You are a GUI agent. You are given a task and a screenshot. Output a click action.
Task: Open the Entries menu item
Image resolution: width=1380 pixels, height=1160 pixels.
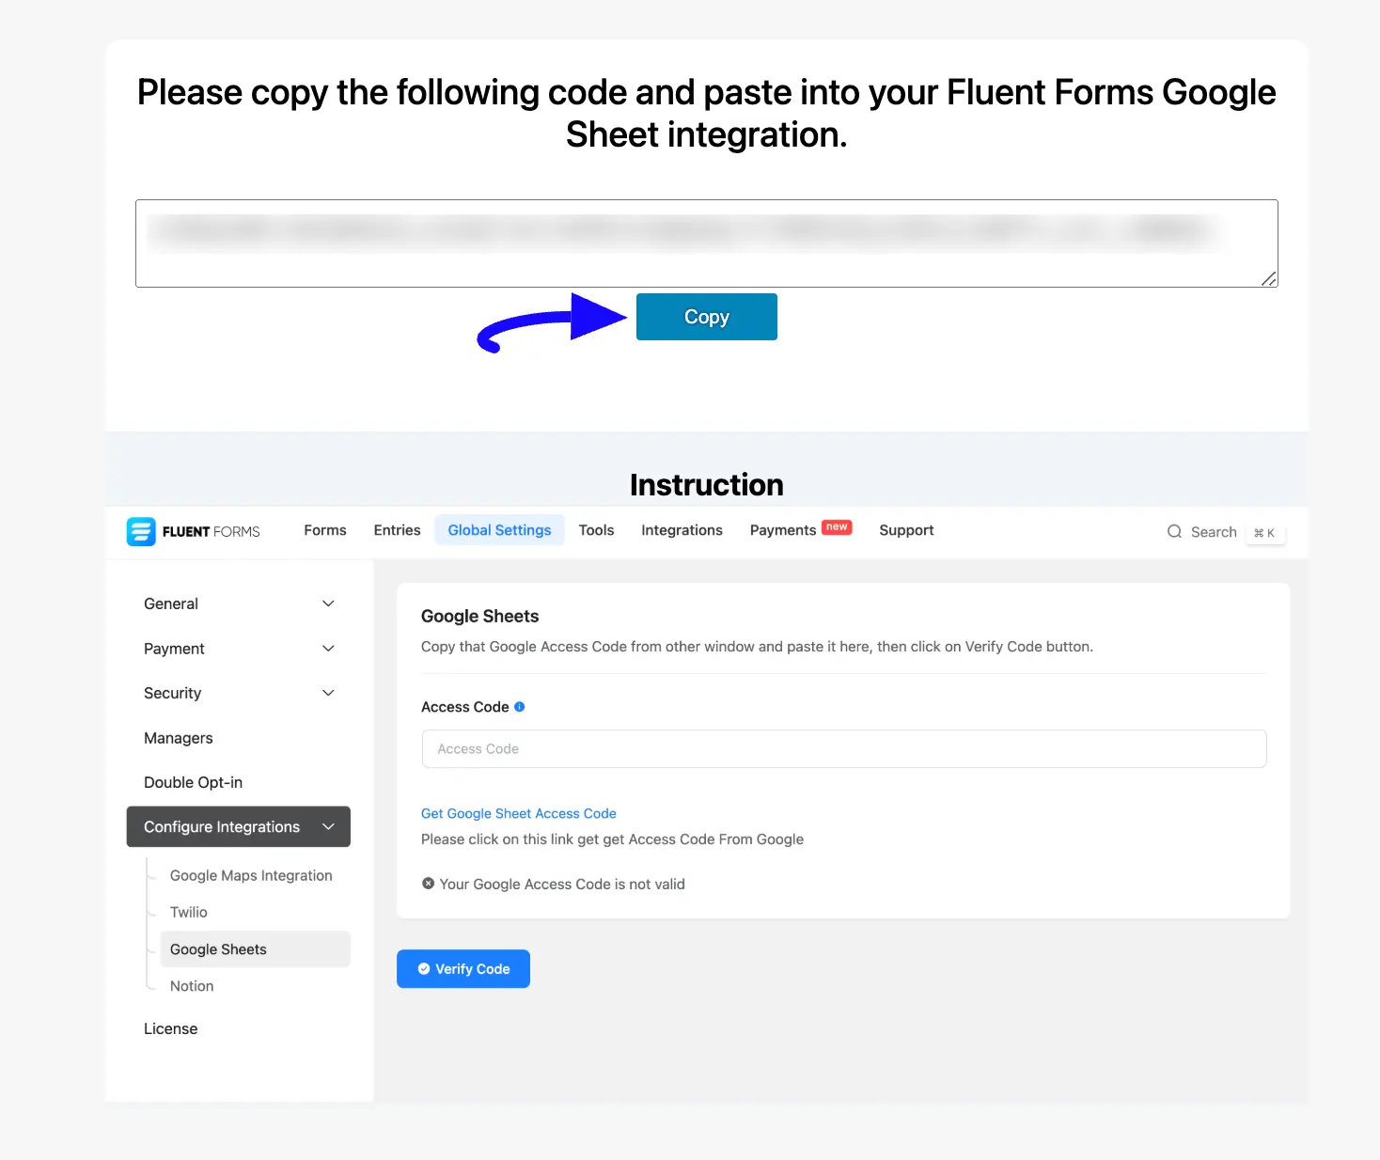(397, 530)
